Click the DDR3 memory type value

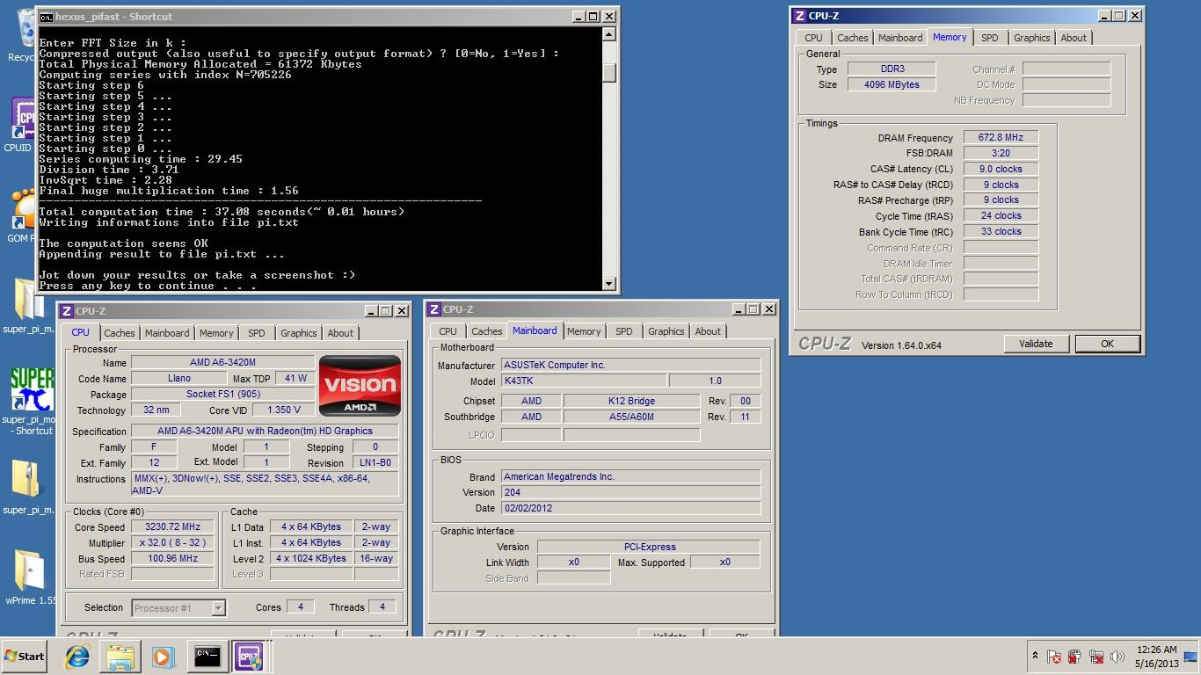pos(892,69)
